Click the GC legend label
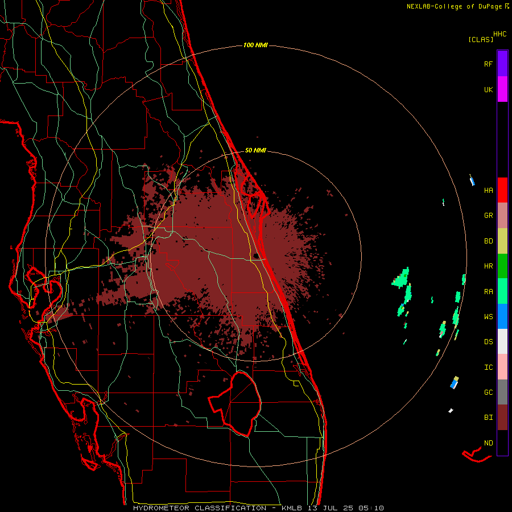 (x=488, y=393)
